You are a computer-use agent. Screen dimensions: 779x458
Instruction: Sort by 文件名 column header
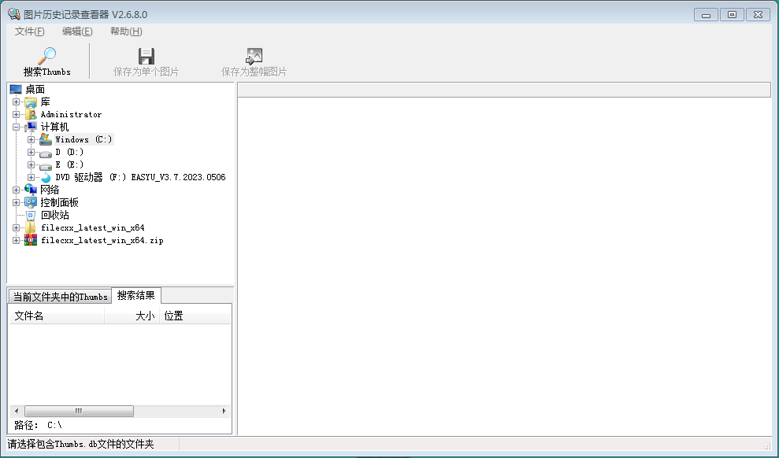pos(55,316)
